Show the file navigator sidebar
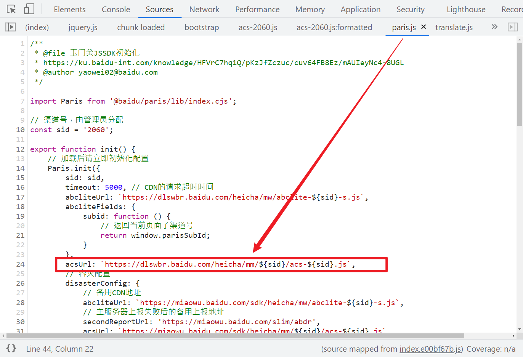This screenshot has width=523, height=357. pyautogui.click(x=10, y=27)
